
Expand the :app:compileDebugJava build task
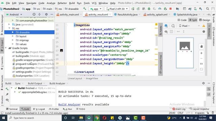[15, 92]
